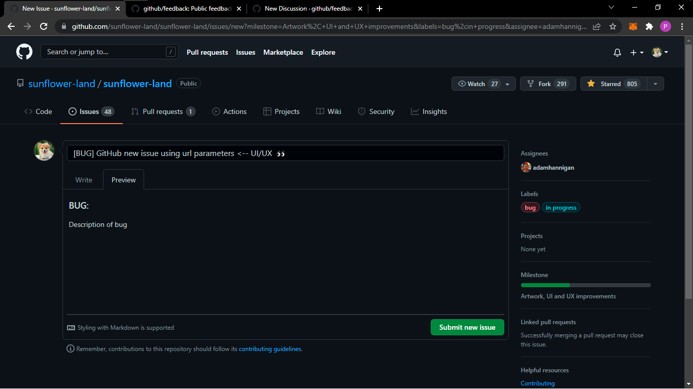The height and width of the screenshot is (389, 693).
Task: Click the author avatar beside issue title
Action: pyautogui.click(x=44, y=150)
